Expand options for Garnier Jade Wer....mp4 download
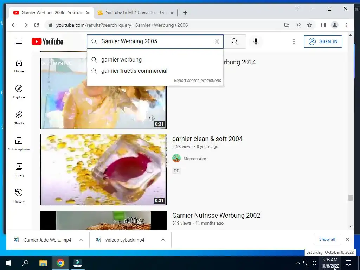360x270 pixels. (x=81, y=240)
